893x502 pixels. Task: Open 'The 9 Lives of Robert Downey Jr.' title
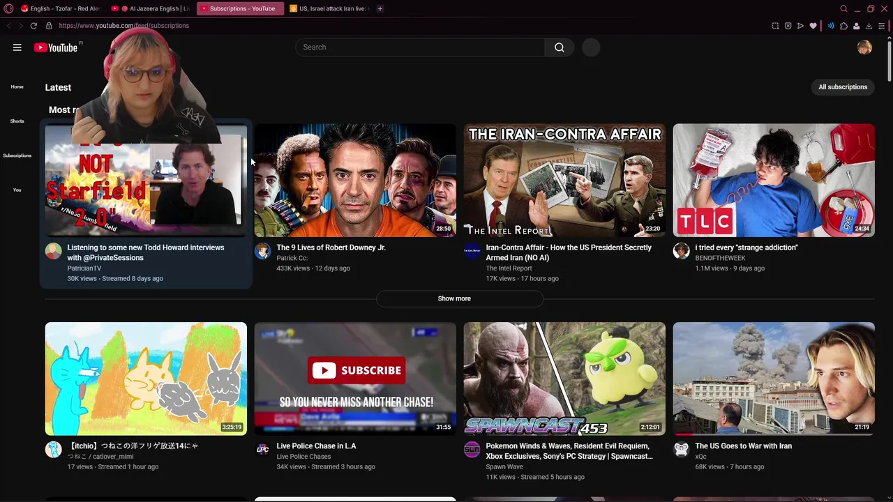click(x=331, y=248)
